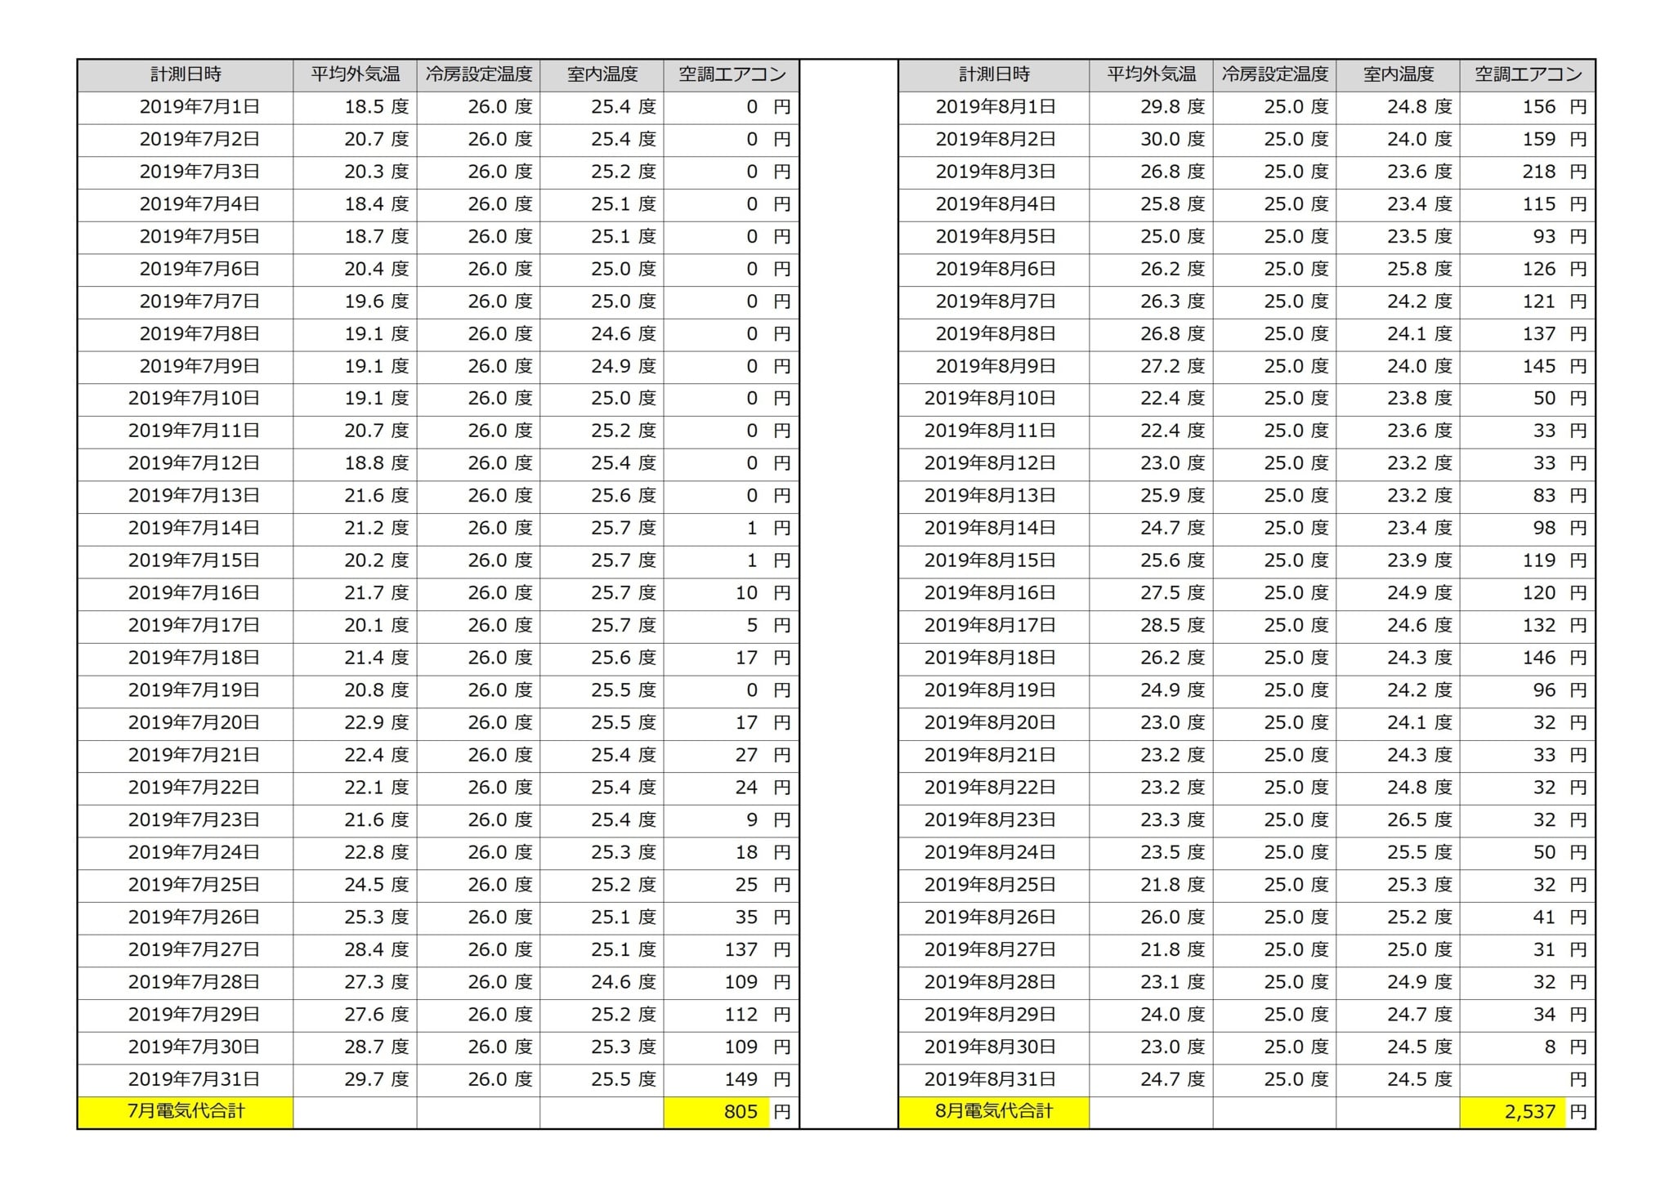Click the date cell 2019年8月10日

[x=994, y=399]
